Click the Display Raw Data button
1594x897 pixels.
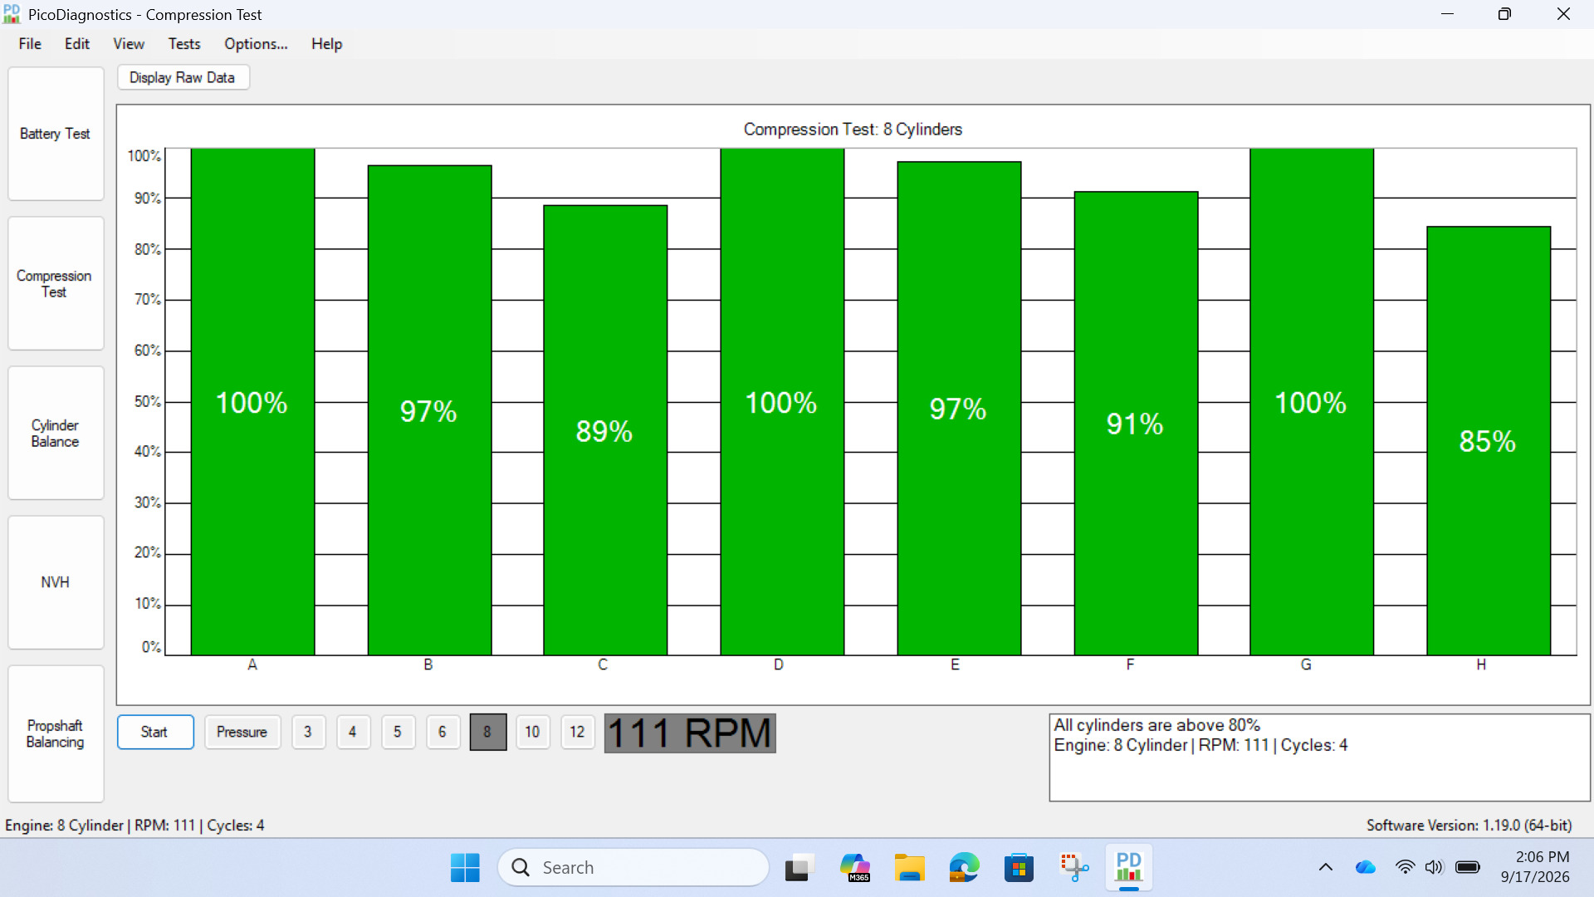[183, 77]
